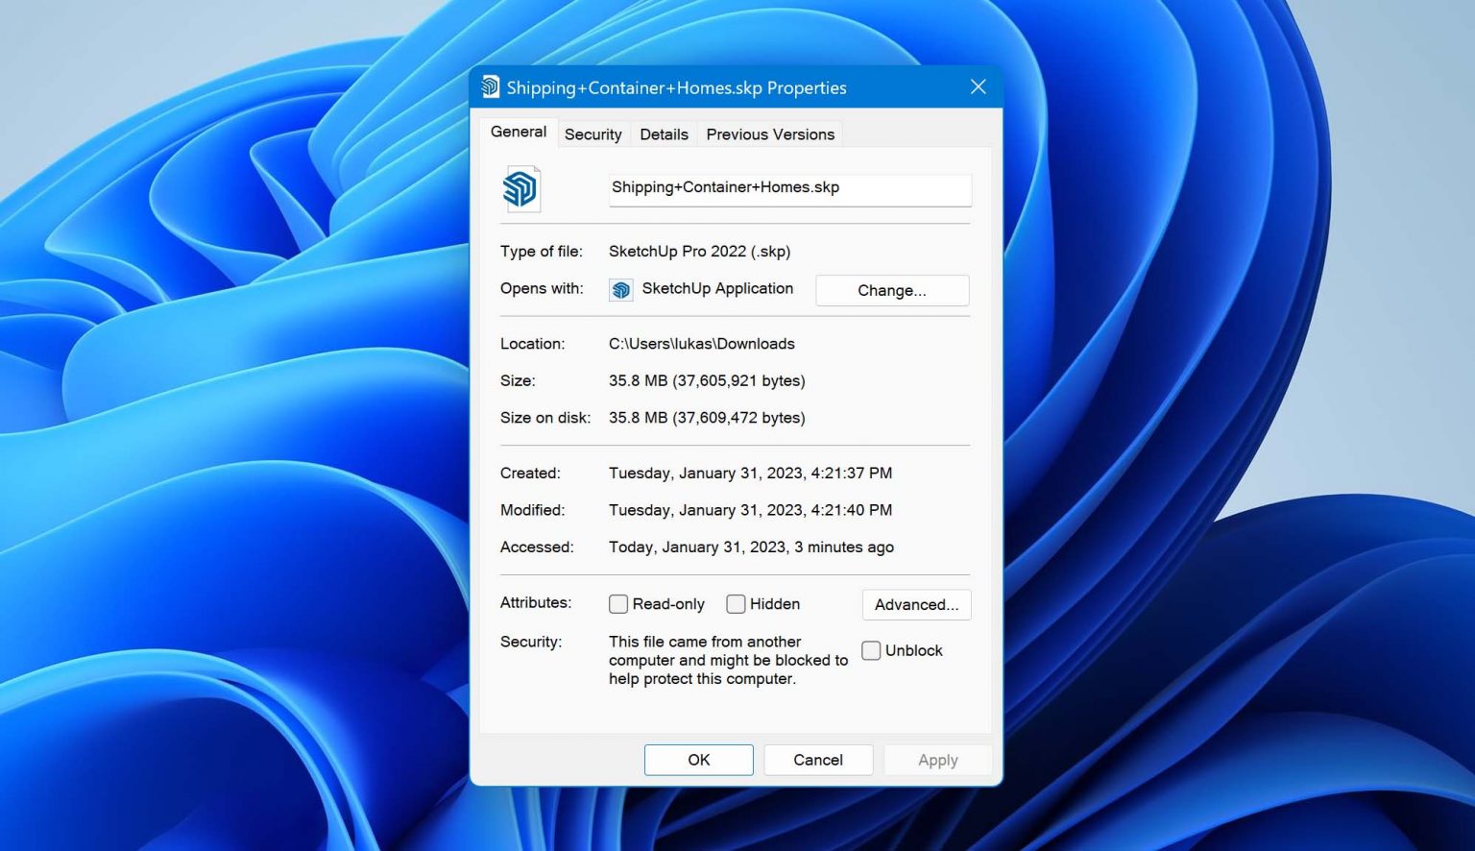The image size is (1475, 851).
Task: Click the SketchUp icon in the title bar
Action: point(490,86)
